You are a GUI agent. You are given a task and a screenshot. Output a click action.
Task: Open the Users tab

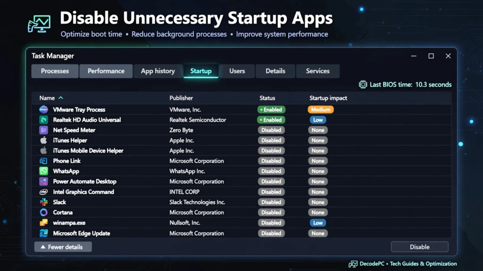pos(237,71)
